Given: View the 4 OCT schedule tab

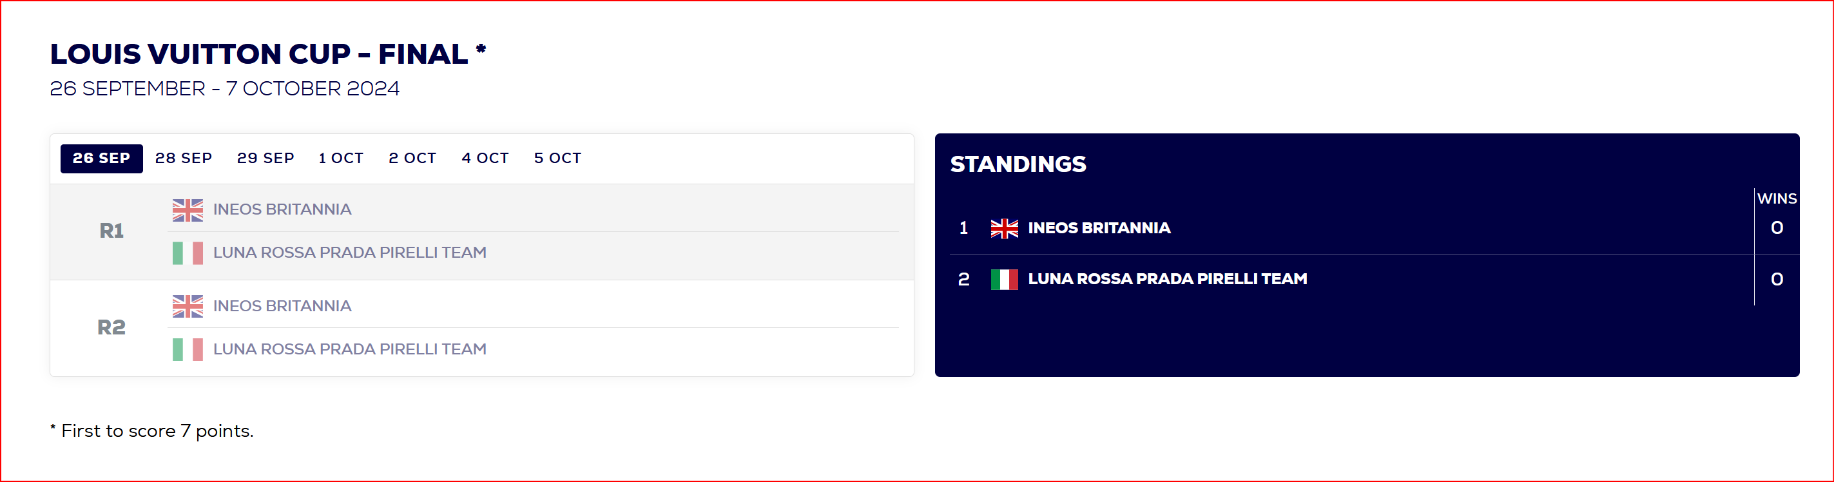Looking at the screenshot, I should pos(485,158).
